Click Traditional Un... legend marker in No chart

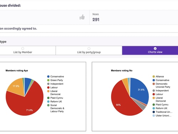154,112
